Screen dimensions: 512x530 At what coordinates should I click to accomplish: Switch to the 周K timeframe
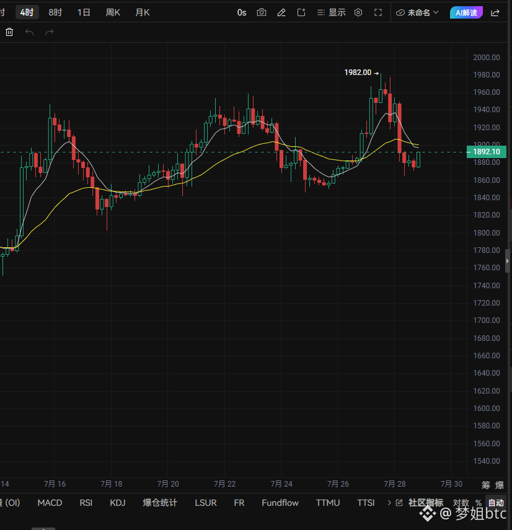pos(113,12)
